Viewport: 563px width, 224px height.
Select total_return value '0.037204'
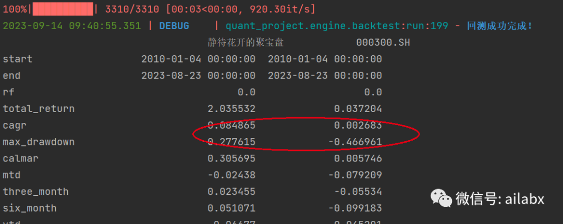(358, 109)
